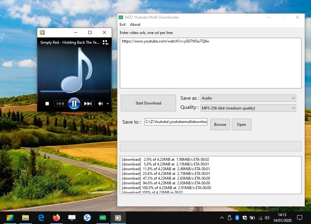Viewport: 311px width, 224px height.
Task: Click the Start Download button
Action: pyautogui.click(x=148, y=103)
